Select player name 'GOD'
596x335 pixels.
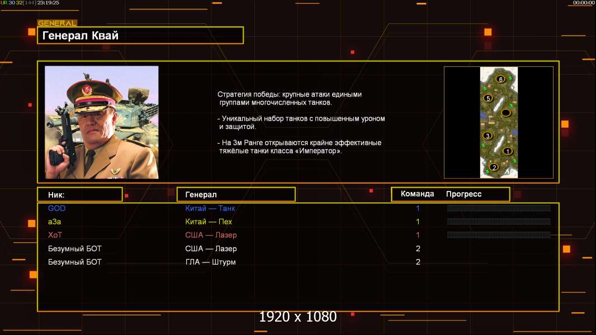56,208
